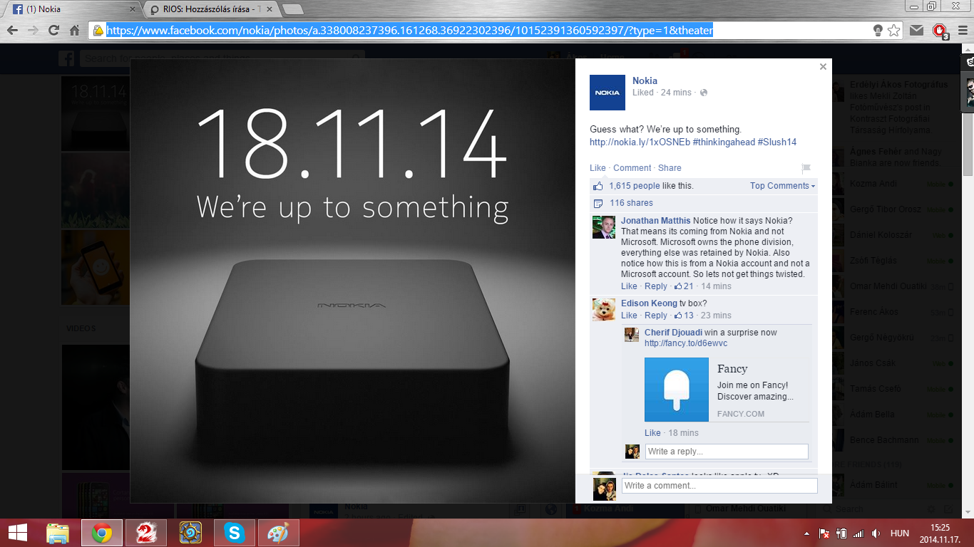
Task: Open the network signal tray icon
Action: [858, 533]
